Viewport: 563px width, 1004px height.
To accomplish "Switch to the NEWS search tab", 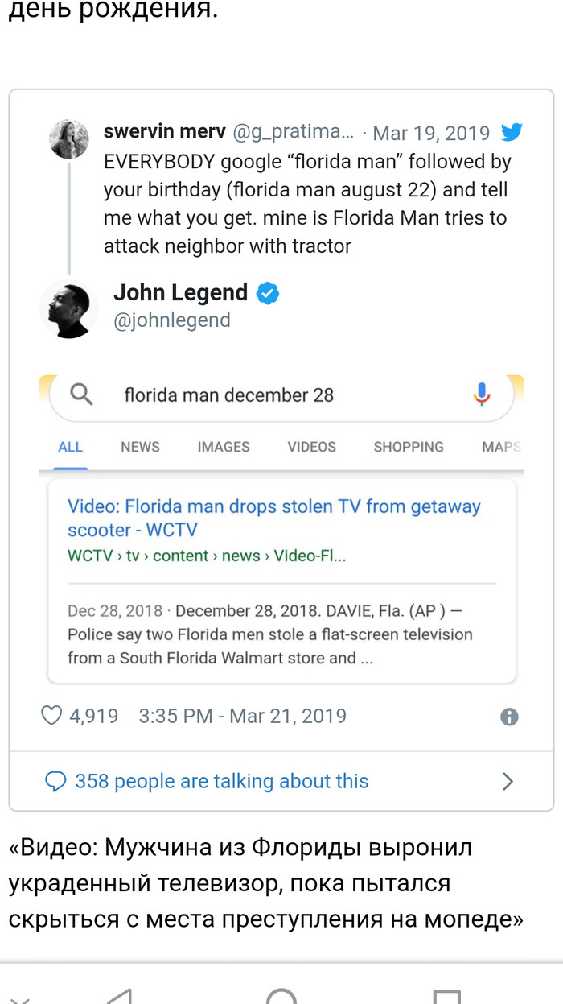I will click(x=140, y=447).
